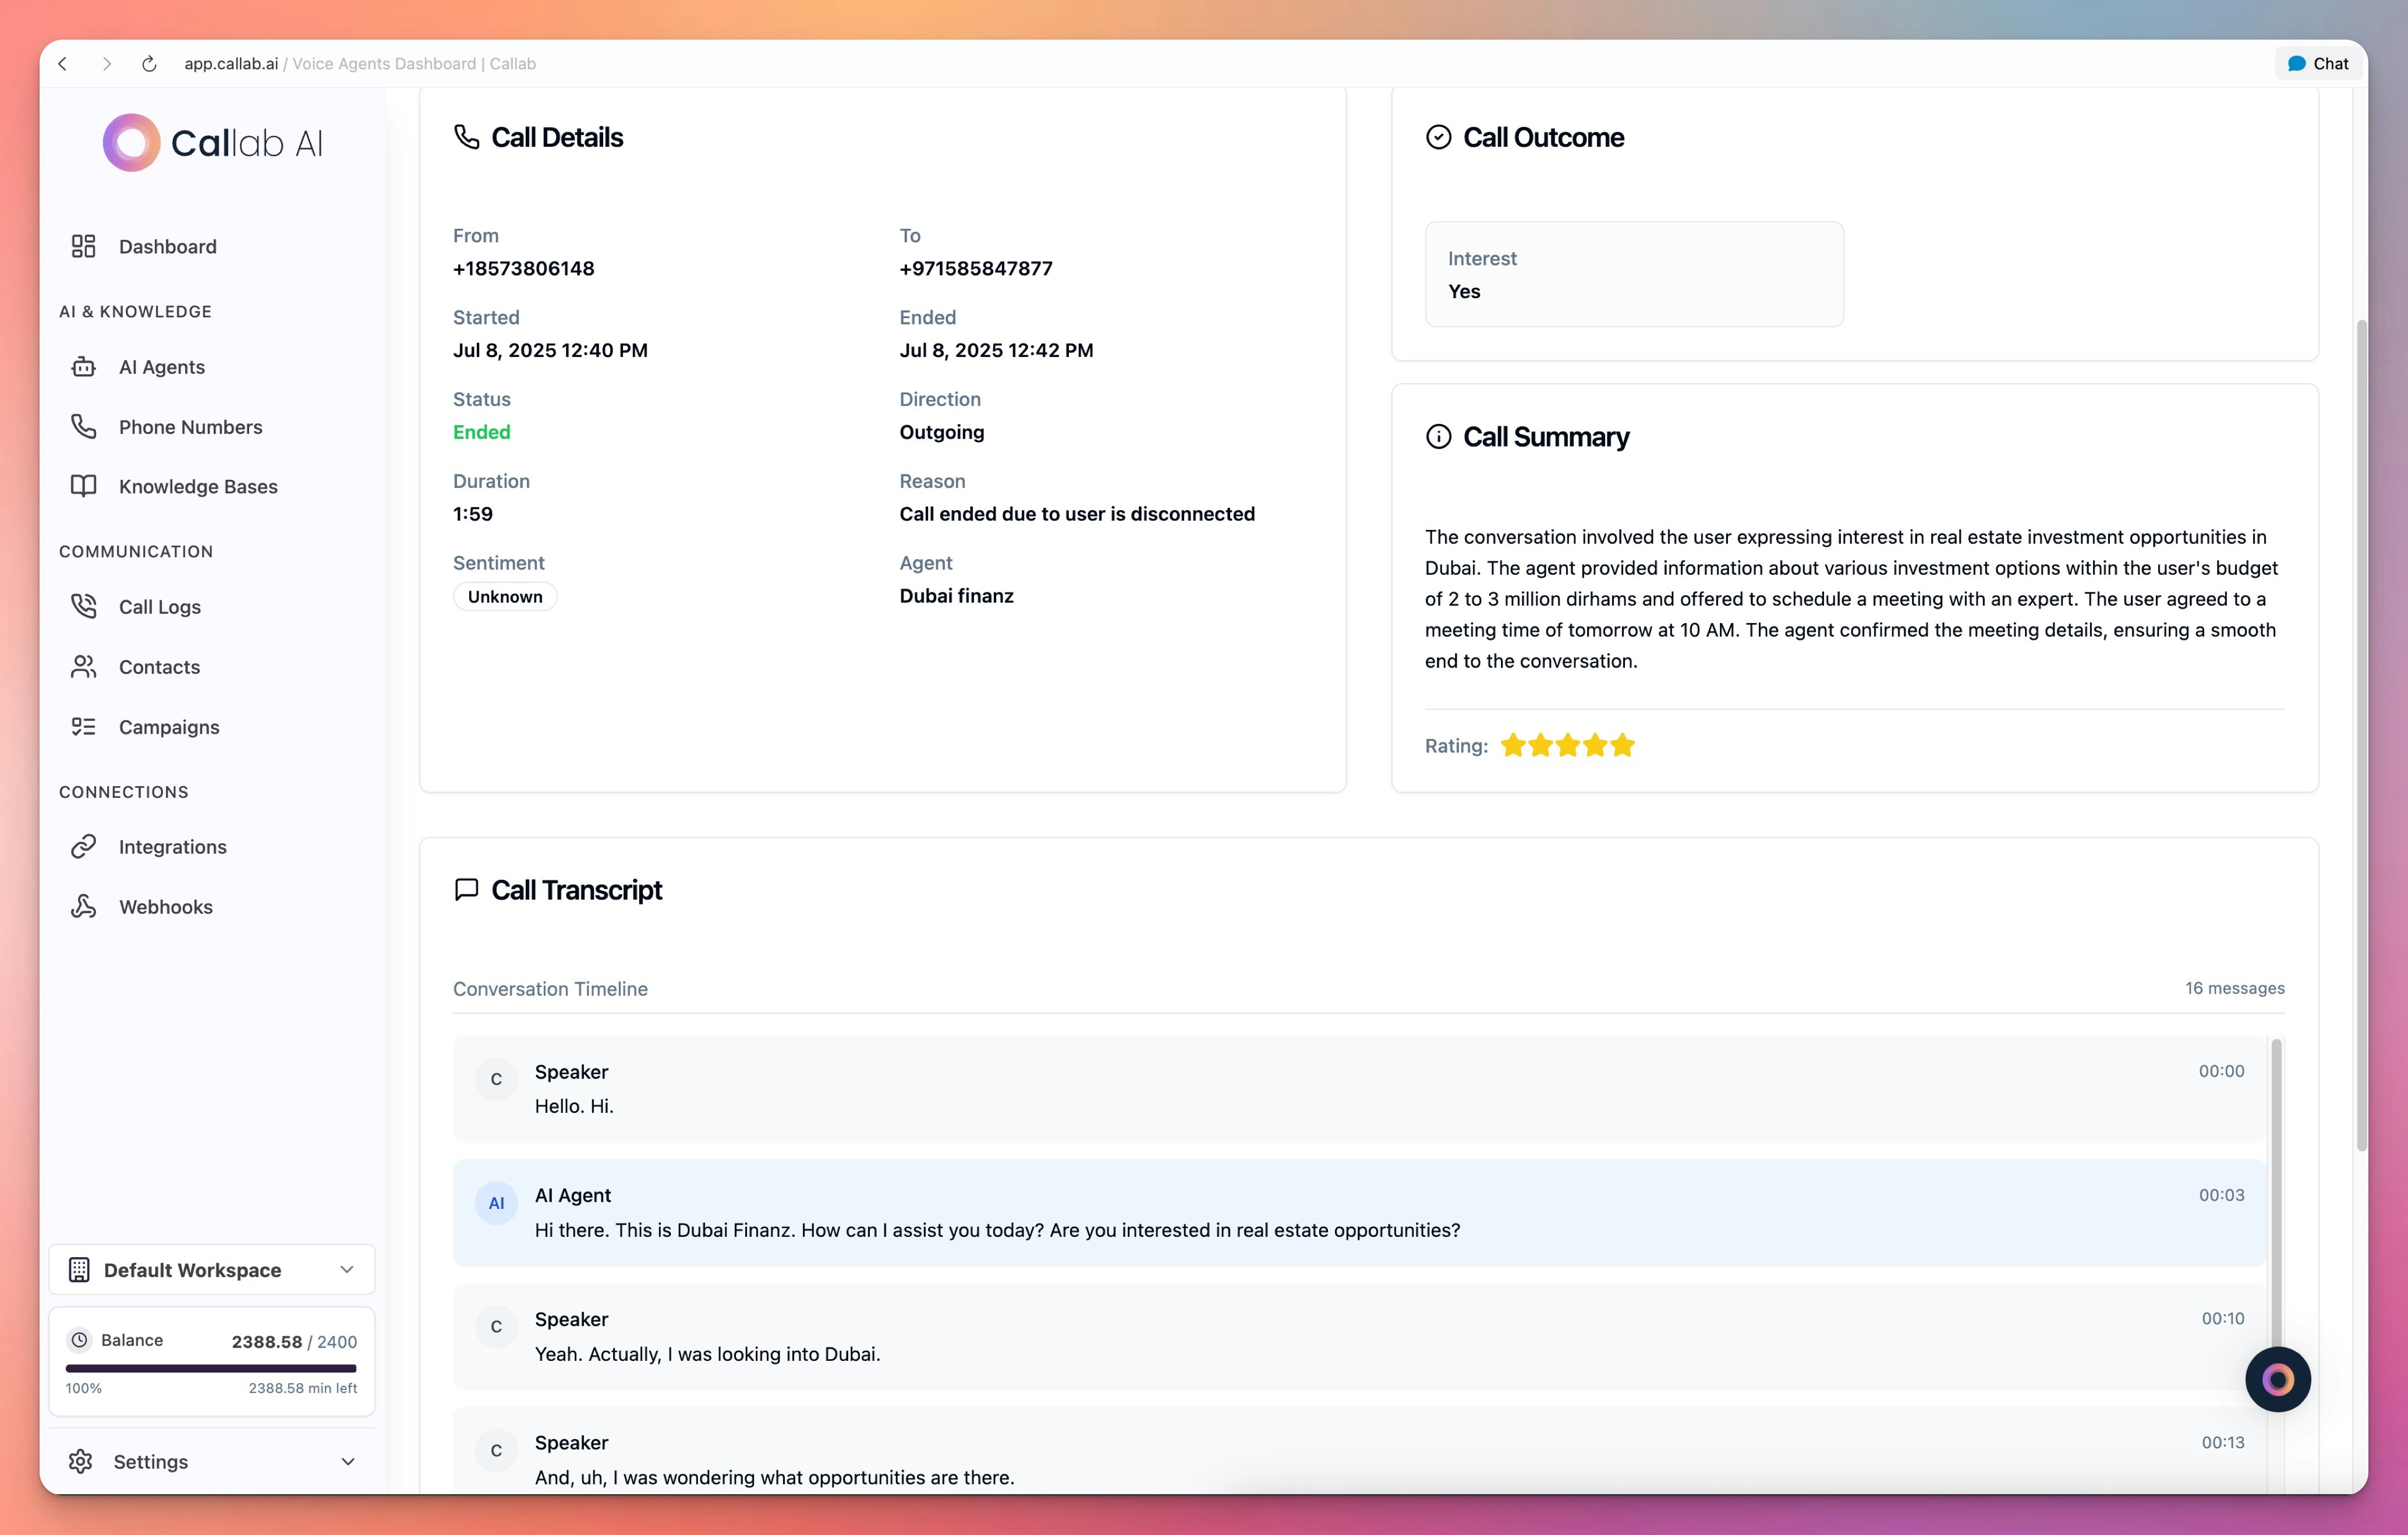Click the Duration value 1:59
The image size is (2408, 1535).
click(x=472, y=514)
